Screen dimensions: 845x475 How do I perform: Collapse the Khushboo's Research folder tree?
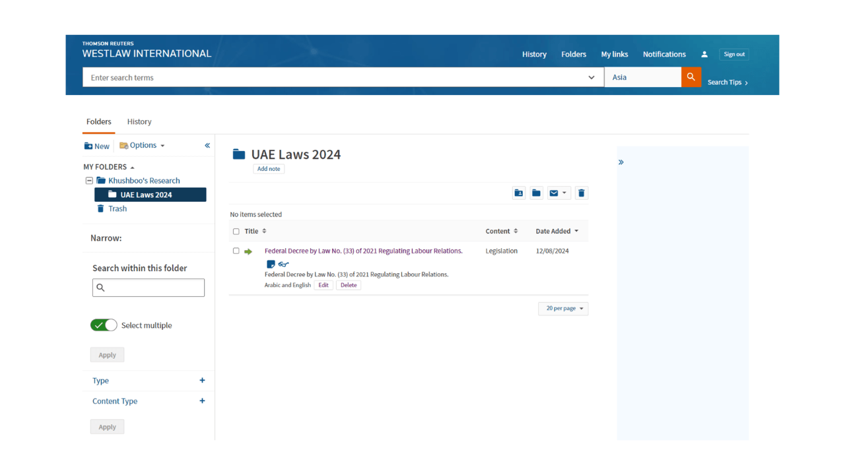[89, 181]
